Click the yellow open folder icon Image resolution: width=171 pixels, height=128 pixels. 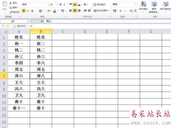click(x=8, y=26)
